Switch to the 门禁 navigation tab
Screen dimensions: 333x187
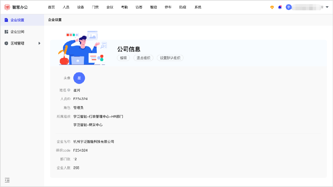point(95,7)
